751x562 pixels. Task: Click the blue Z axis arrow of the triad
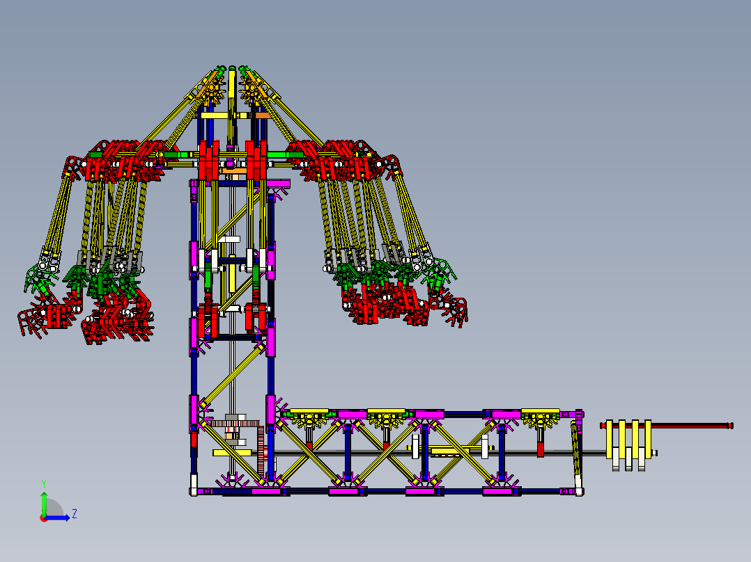(57, 517)
